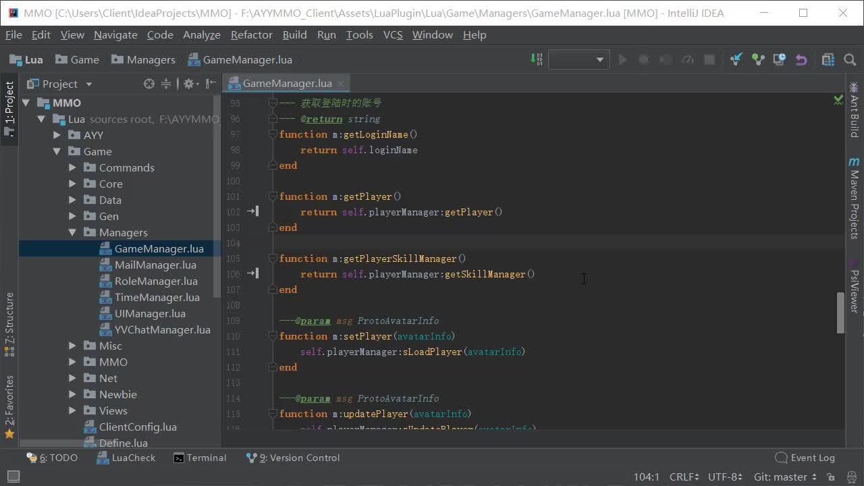Click the scroll-from-source target icon
864x486 pixels.
149,84
